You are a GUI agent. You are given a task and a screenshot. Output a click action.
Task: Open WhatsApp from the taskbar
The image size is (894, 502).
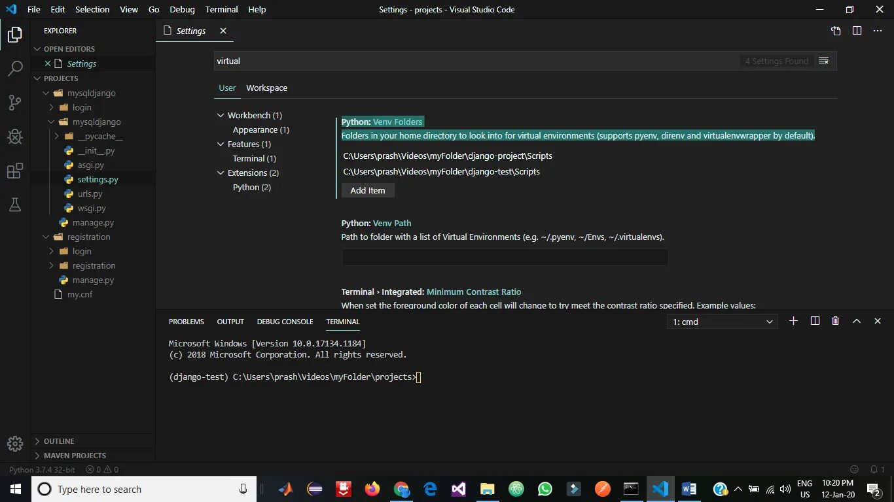point(545,489)
